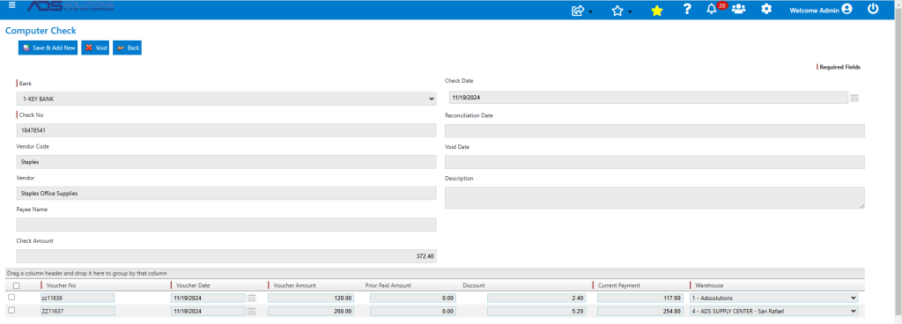Screen dimensions: 902x324
Task: Click voucher number cell zz11636
Action: (x=78, y=298)
